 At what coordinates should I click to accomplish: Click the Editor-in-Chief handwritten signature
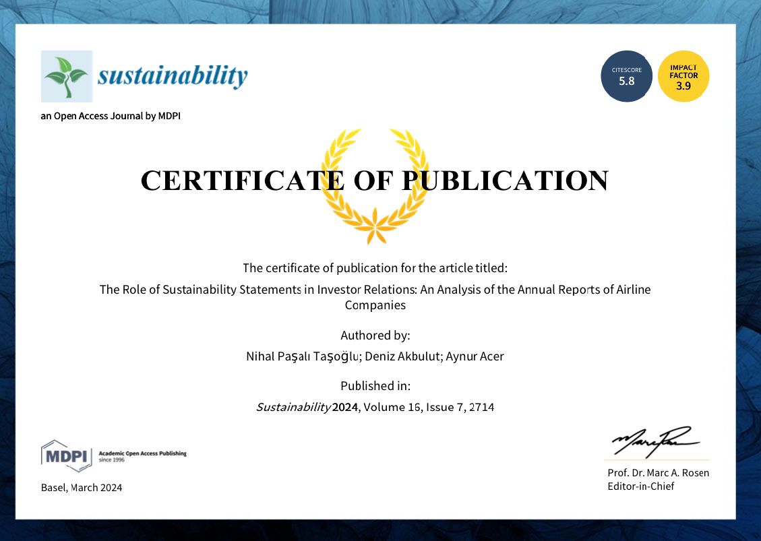pos(655,442)
